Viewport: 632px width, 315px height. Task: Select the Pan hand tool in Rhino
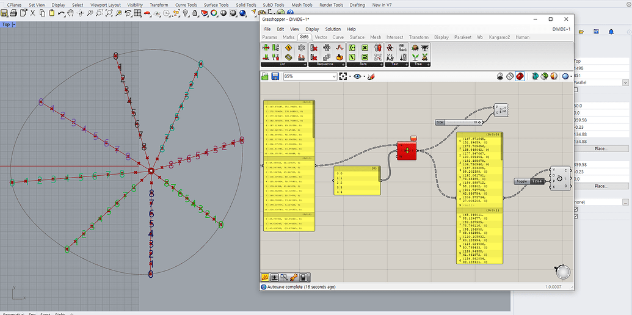[x=71, y=13]
